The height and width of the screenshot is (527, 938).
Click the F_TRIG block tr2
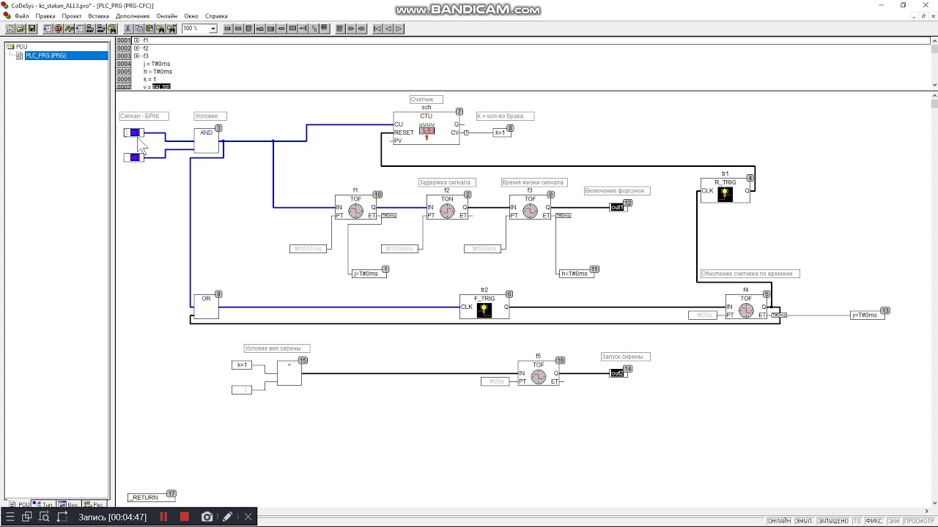click(x=484, y=306)
